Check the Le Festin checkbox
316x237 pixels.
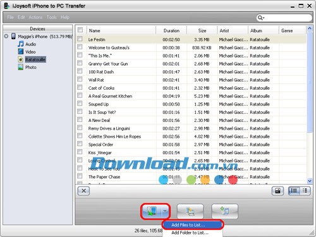tap(80, 39)
